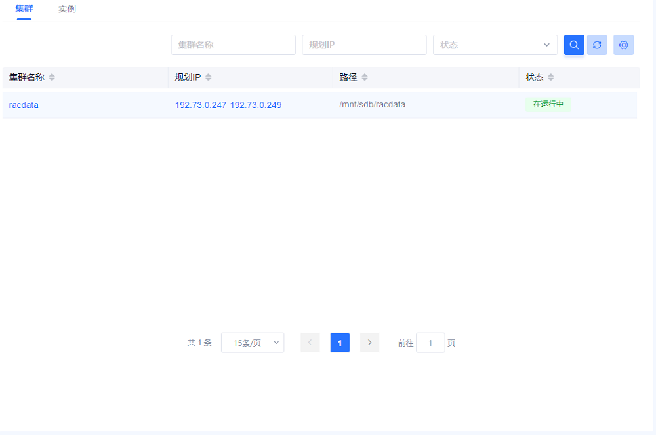
Task: Click the refresh icon button
Action: [x=597, y=45]
